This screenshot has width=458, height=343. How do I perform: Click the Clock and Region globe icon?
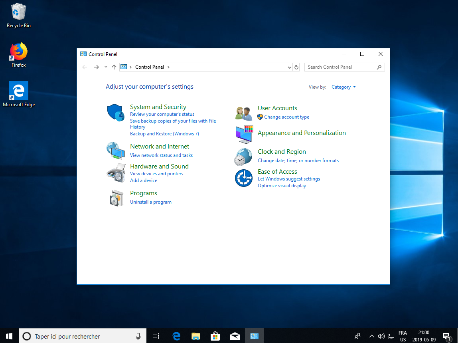(x=243, y=157)
